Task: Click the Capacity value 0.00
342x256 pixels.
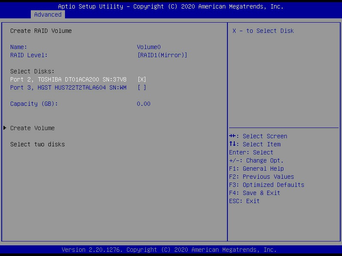Action: pyautogui.click(x=144, y=104)
